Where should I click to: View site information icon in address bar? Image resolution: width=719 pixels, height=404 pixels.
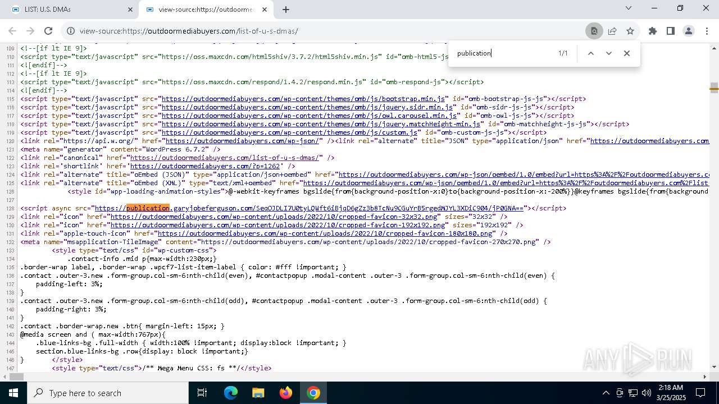[70, 31]
